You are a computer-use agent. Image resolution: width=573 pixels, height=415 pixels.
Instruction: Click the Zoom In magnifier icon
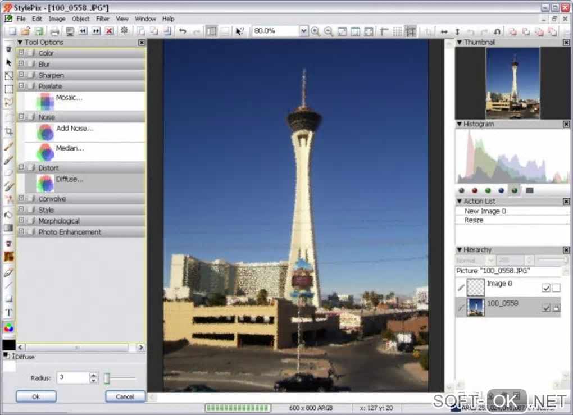click(x=316, y=31)
